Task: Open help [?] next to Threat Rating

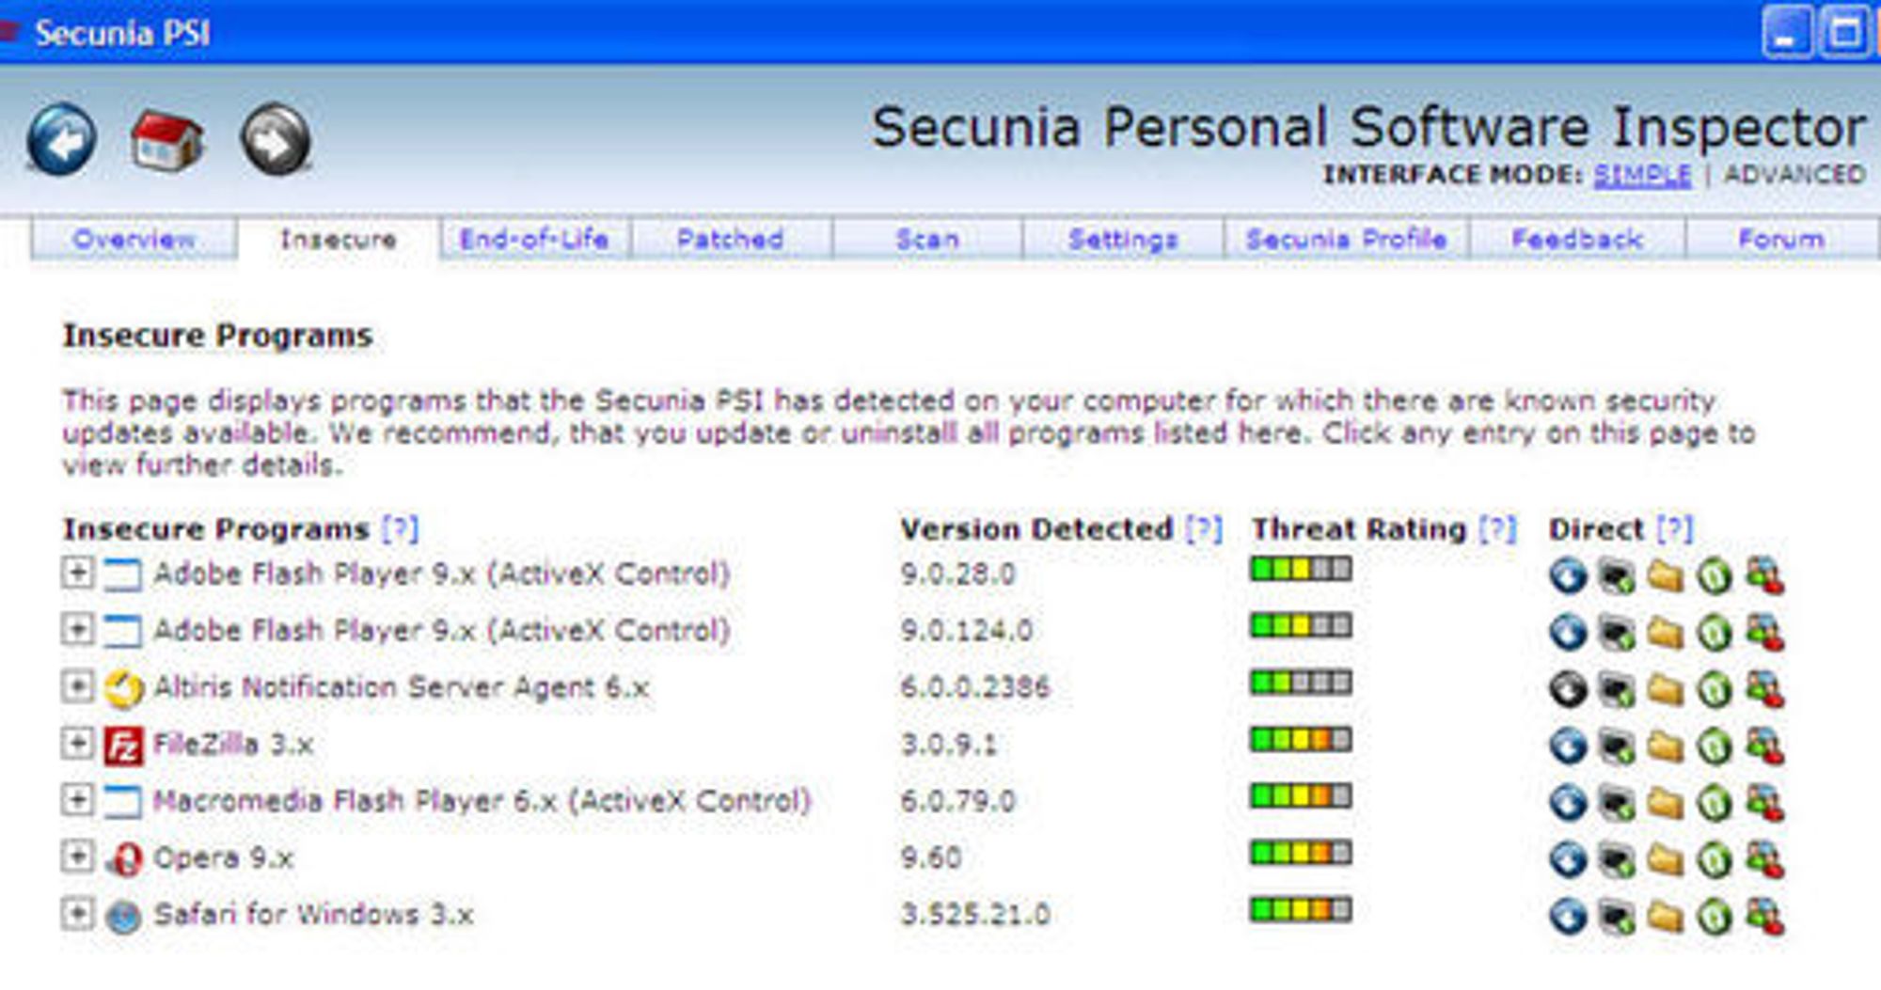Action: click(x=1497, y=529)
